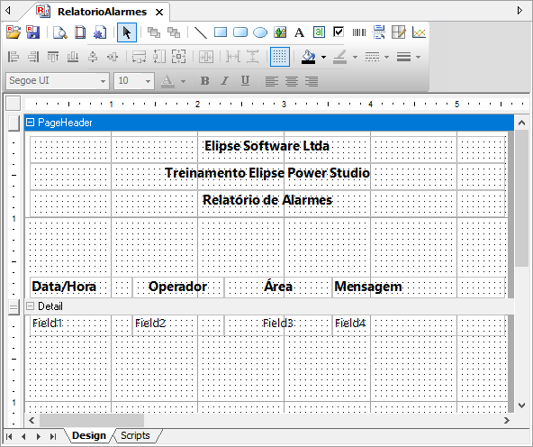Open the page setup icon
Viewport: 533px width, 447px height.
point(80,32)
